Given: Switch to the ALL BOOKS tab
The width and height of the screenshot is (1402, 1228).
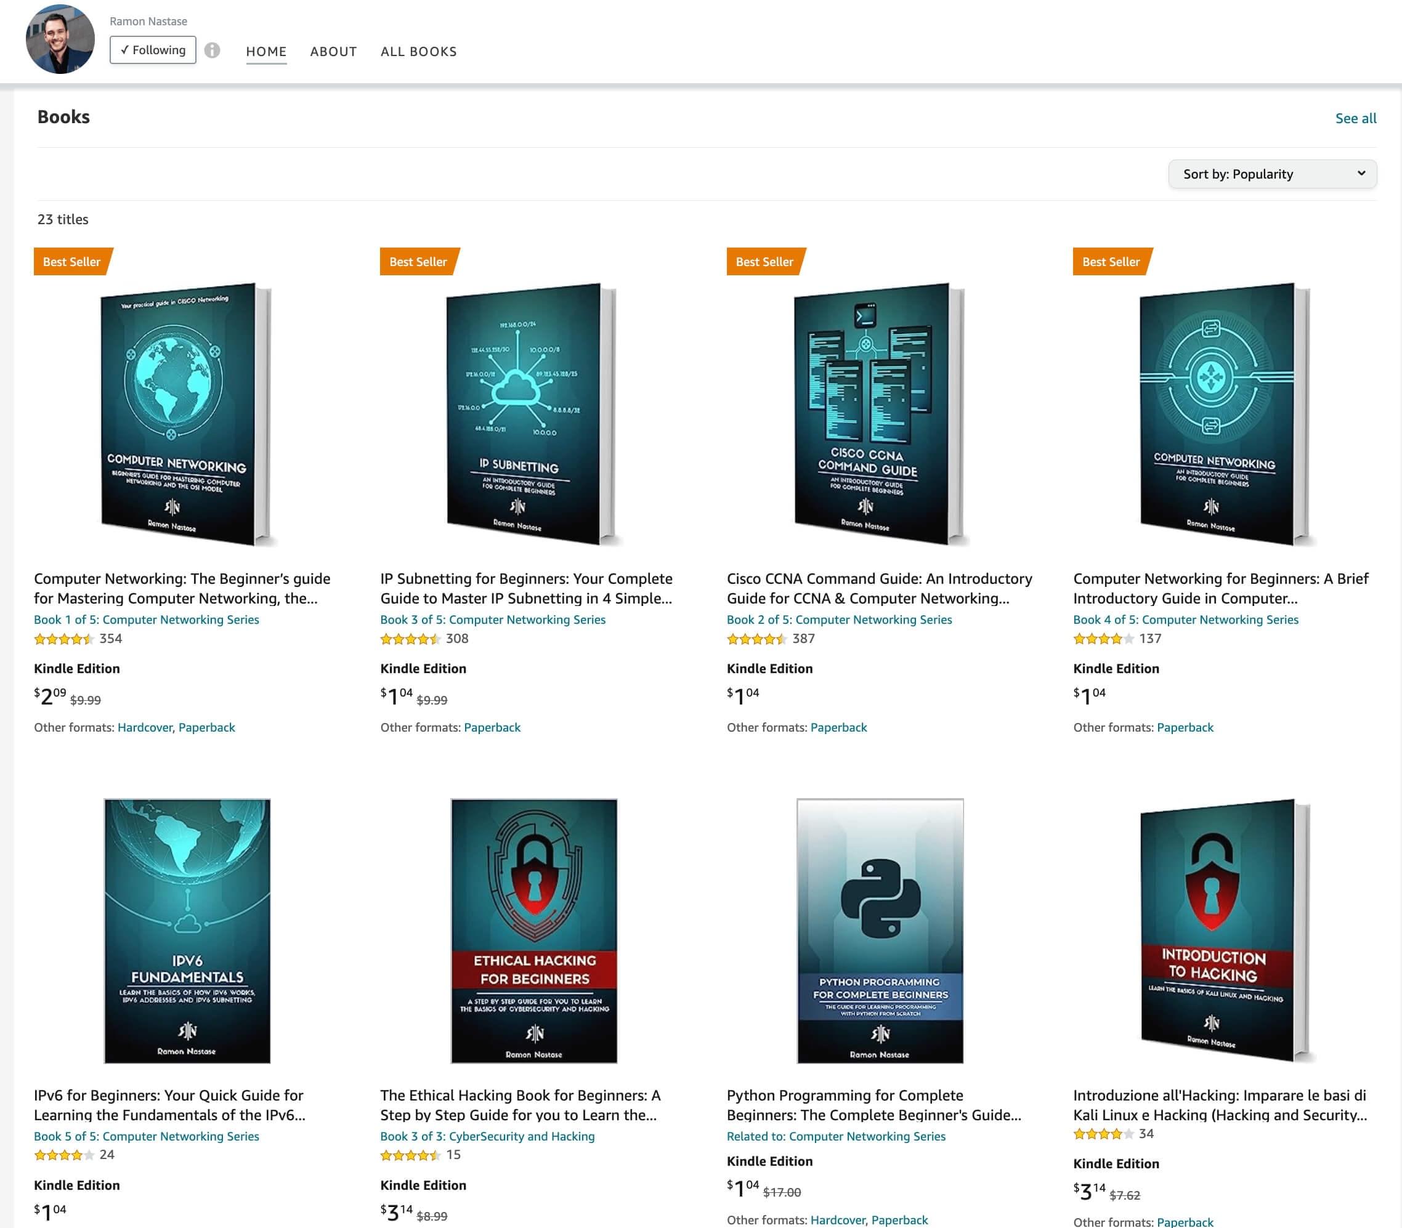Looking at the screenshot, I should click(x=418, y=51).
